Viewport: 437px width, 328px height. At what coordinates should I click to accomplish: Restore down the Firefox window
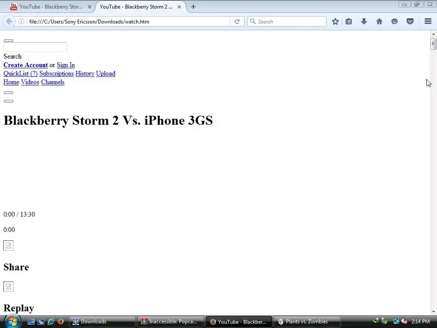pyautogui.click(x=417, y=4)
